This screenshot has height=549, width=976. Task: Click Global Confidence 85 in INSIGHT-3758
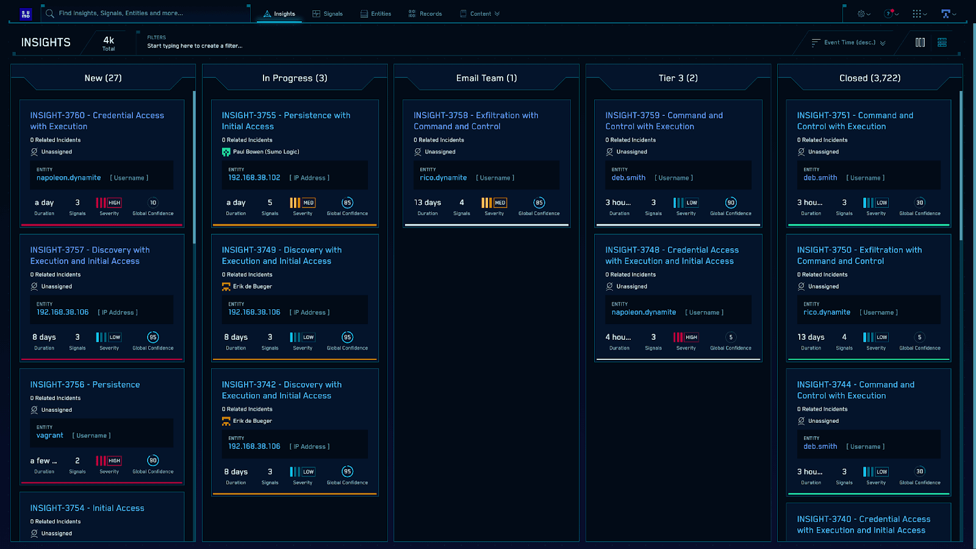(x=539, y=203)
